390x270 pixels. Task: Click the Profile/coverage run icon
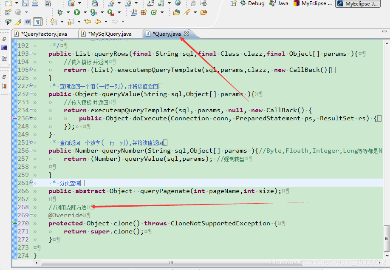point(94,12)
